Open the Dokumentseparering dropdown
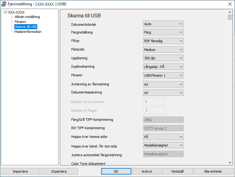Image resolution: width=235 pixels, height=177 pixels. [x=163, y=93]
